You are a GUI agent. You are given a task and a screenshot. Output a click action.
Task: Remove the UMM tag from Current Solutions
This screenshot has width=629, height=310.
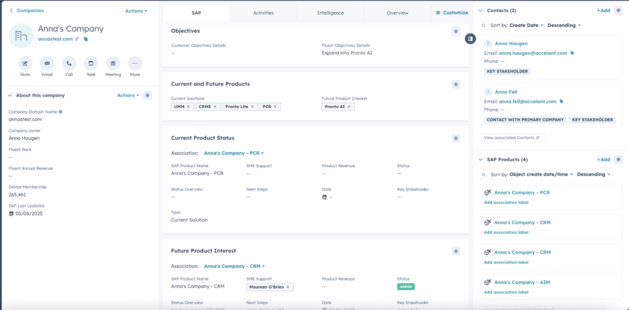click(x=188, y=107)
